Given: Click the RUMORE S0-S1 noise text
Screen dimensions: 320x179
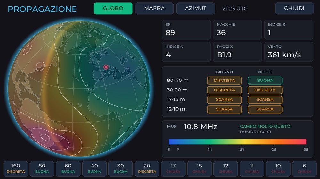Looking at the screenshot, I should 255,132.
